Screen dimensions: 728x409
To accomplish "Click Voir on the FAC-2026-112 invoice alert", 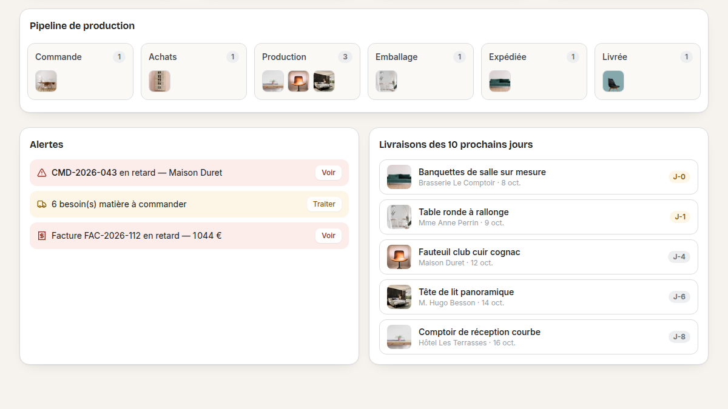I will [x=328, y=236].
